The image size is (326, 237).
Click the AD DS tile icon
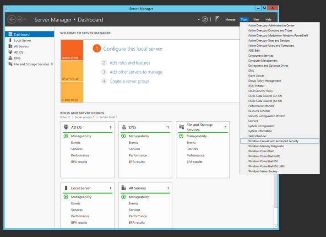point(66,127)
